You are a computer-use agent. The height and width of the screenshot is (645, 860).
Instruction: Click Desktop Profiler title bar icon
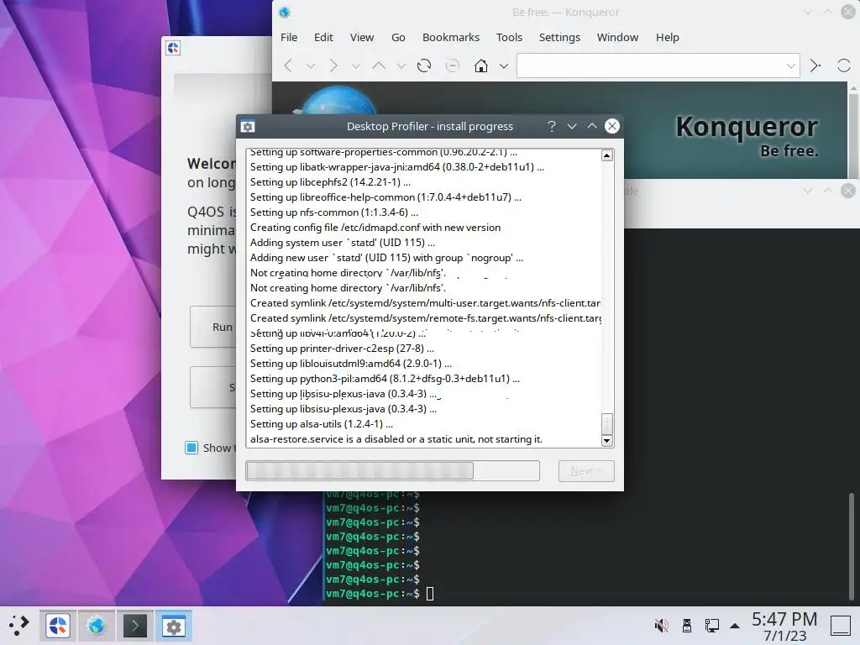[248, 127]
